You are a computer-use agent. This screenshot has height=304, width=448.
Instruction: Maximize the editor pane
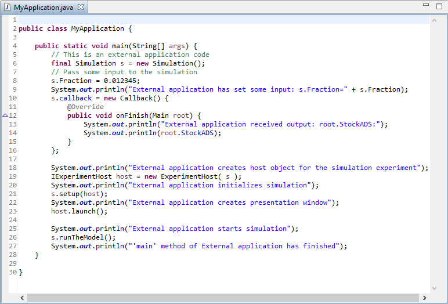(439, 6)
